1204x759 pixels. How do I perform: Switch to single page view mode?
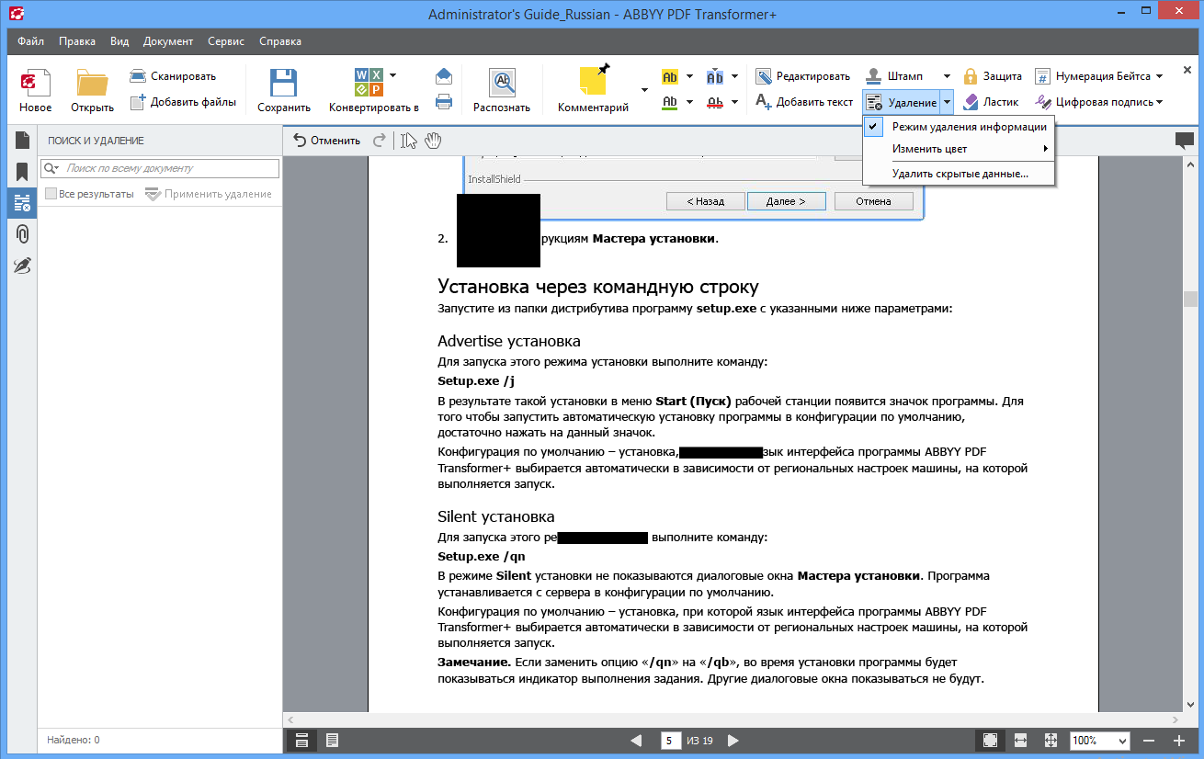click(x=332, y=740)
